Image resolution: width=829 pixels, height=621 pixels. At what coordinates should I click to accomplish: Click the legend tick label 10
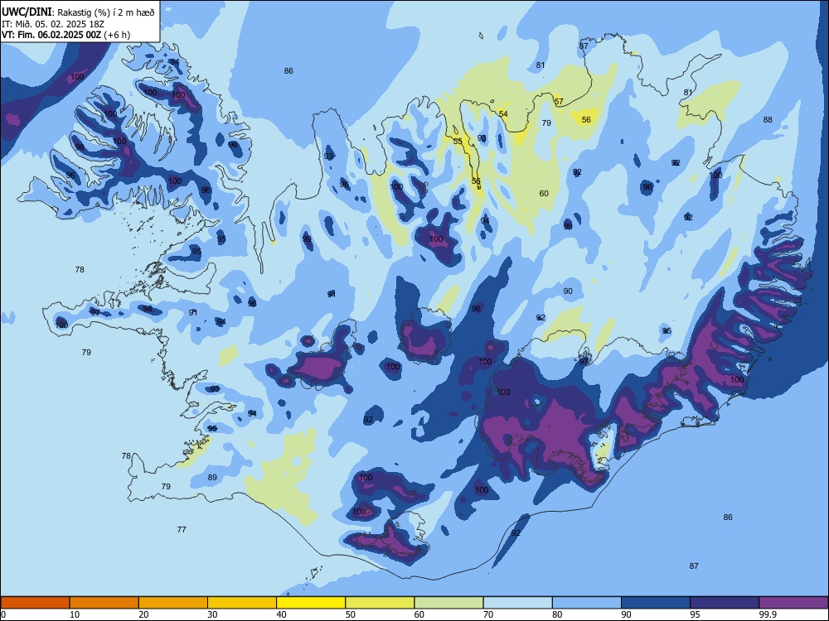point(75,614)
